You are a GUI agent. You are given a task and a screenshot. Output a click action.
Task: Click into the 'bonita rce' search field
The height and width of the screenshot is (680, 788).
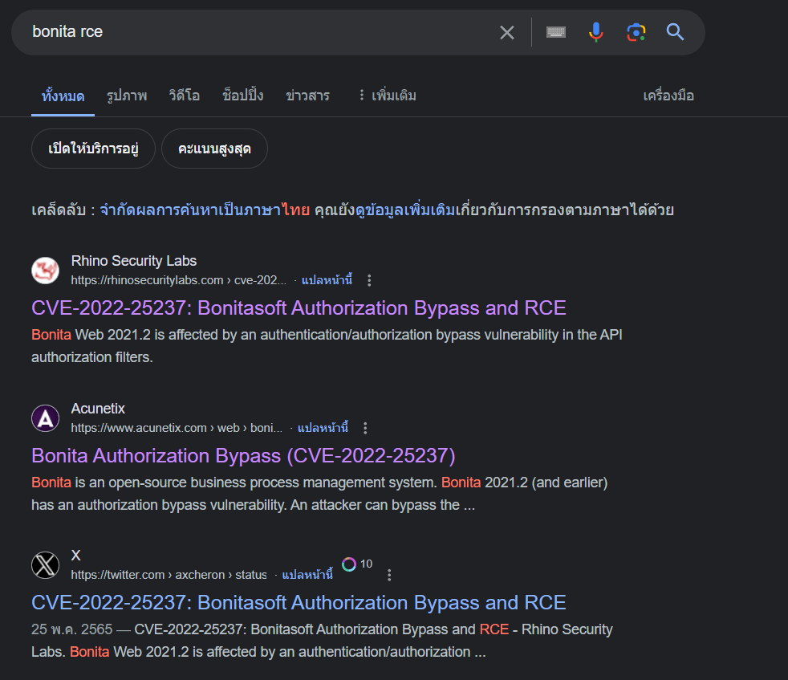click(257, 32)
